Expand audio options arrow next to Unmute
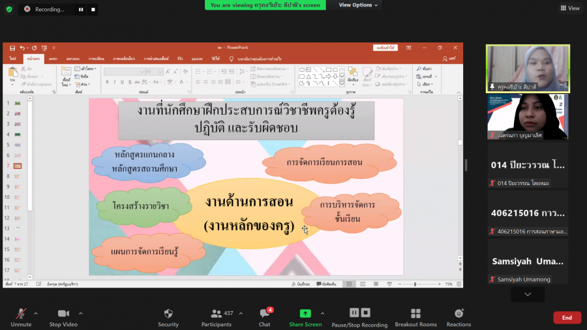The image size is (587, 330). (35, 313)
